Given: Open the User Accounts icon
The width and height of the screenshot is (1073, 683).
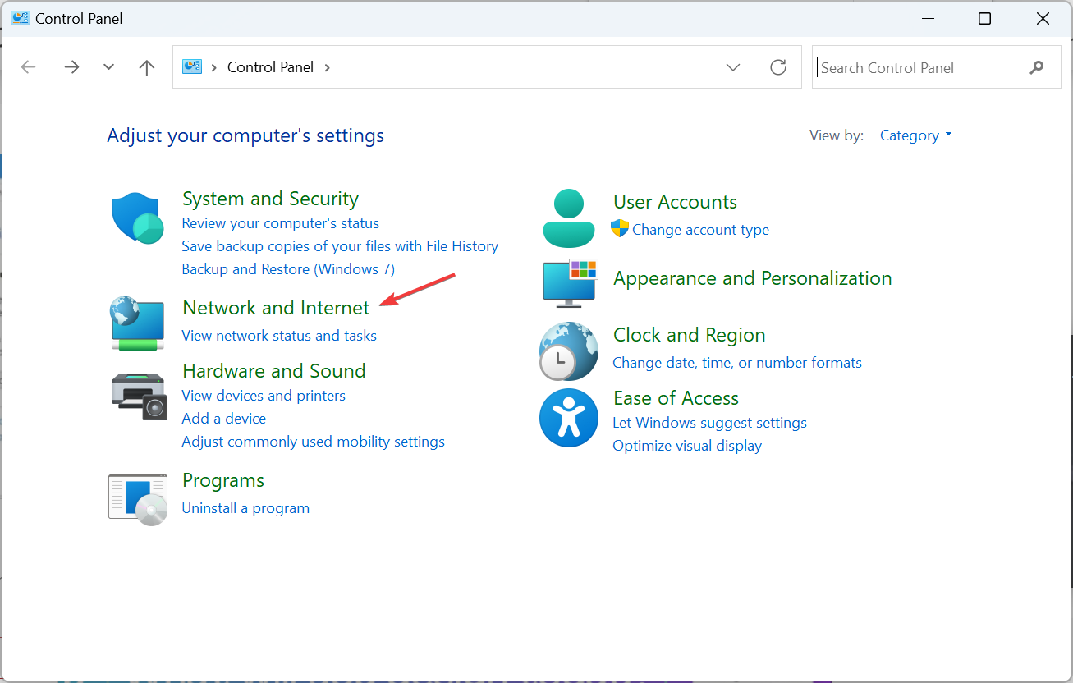Looking at the screenshot, I should [568, 218].
